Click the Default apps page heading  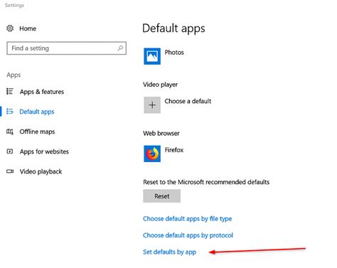point(173,28)
